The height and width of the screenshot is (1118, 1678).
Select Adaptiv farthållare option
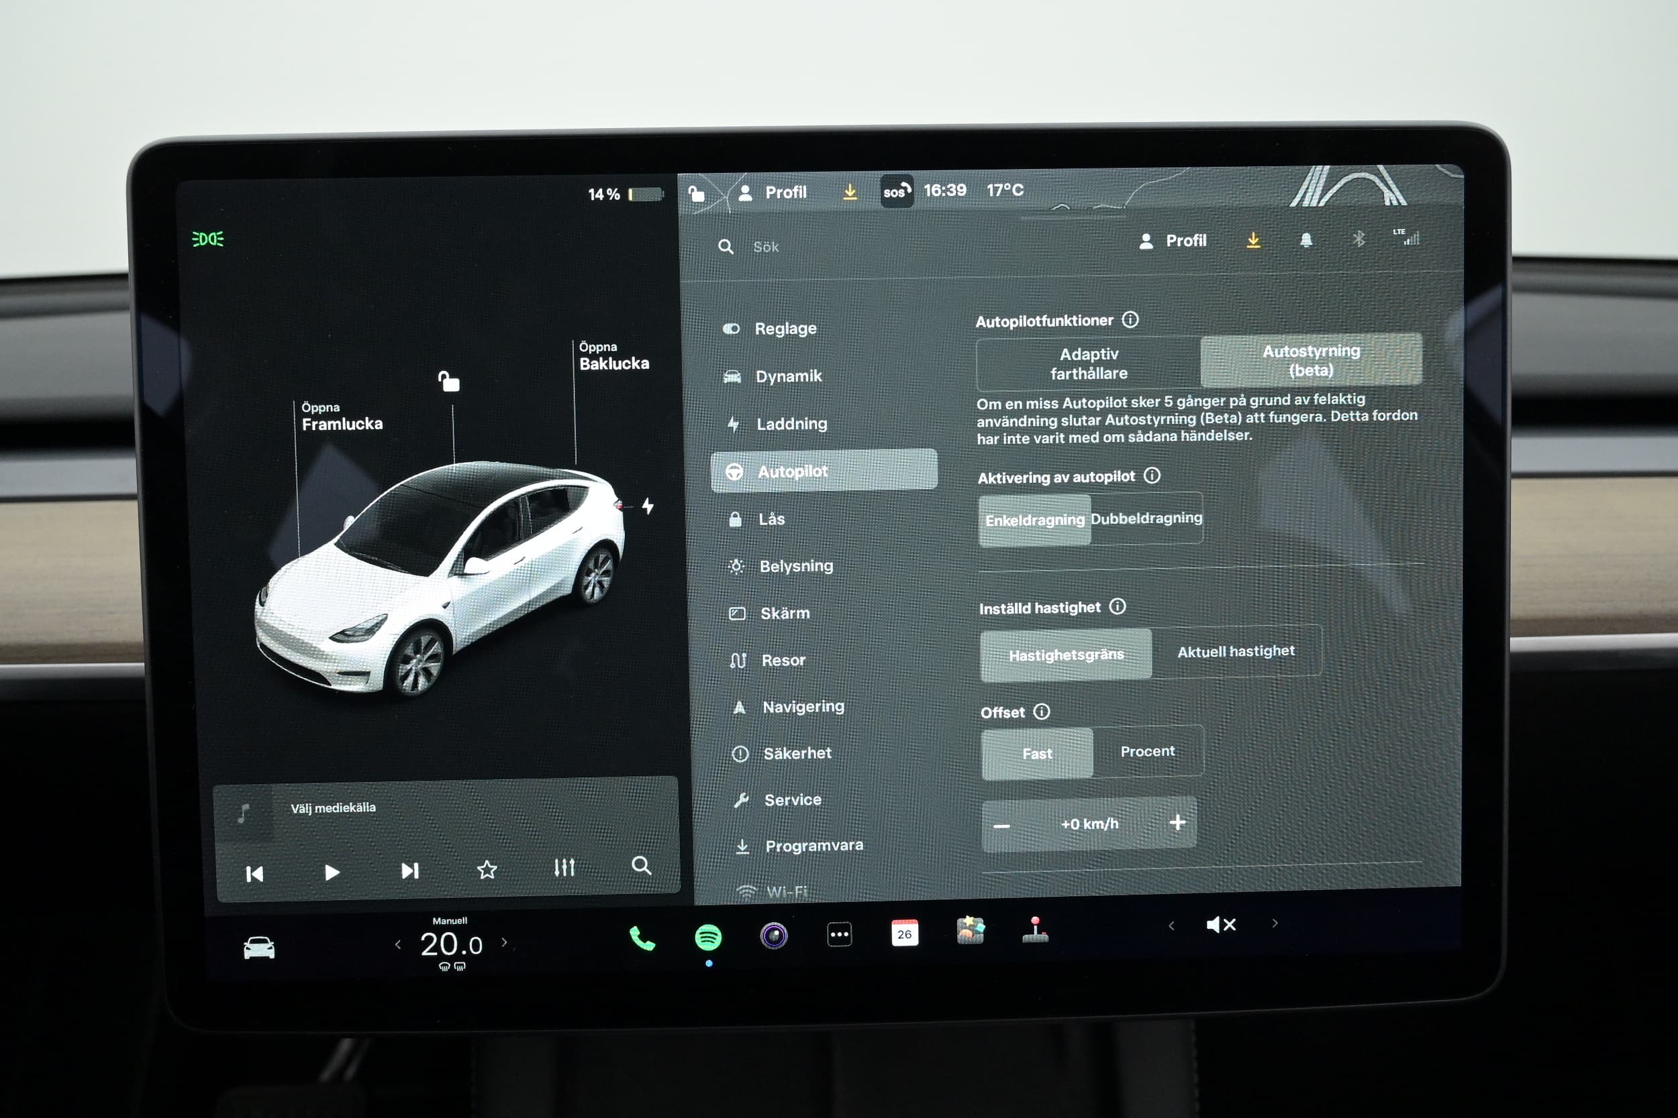(x=1089, y=364)
